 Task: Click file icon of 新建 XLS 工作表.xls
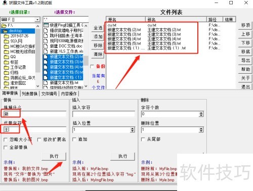coord(46,52)
